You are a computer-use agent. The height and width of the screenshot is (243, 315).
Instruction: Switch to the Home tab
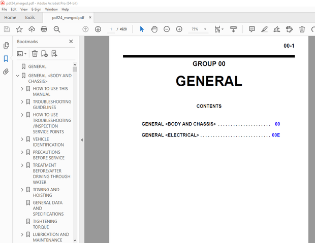pos(10,18)
